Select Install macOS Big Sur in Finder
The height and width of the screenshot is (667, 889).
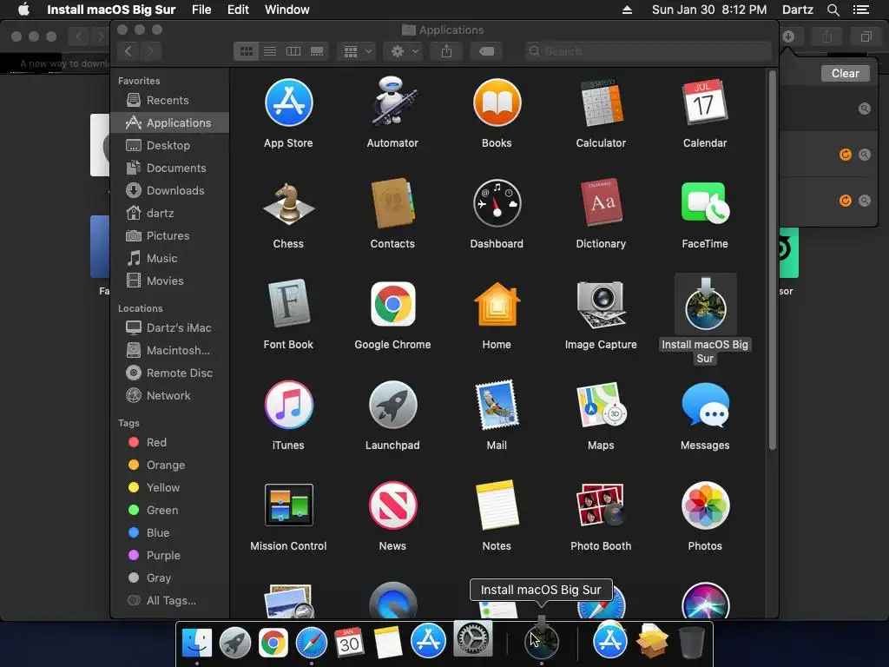click(x=705, y=304)
